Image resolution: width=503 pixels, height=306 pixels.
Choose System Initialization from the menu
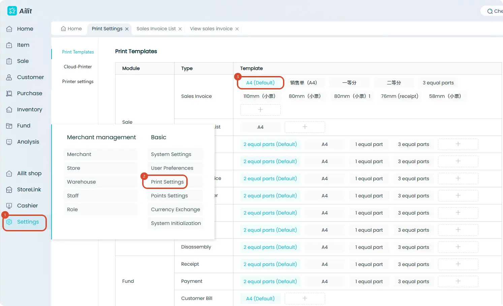176,223
